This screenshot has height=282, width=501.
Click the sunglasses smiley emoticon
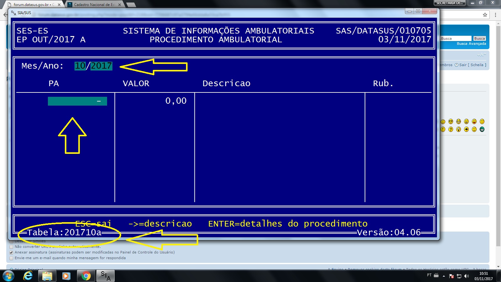click(451, 122)
